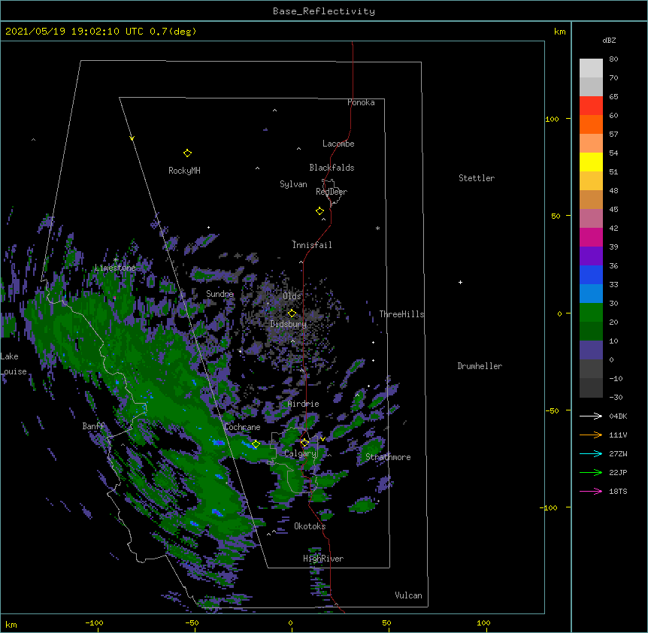
Task: Click the Sylvan label
Action: click(x=293, y=184)
